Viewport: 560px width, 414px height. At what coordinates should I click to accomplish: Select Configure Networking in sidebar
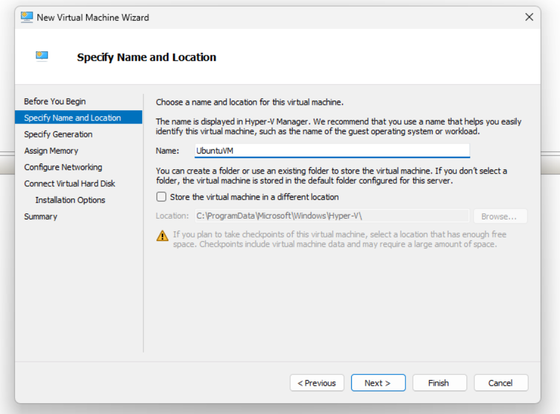pos(63,167)
